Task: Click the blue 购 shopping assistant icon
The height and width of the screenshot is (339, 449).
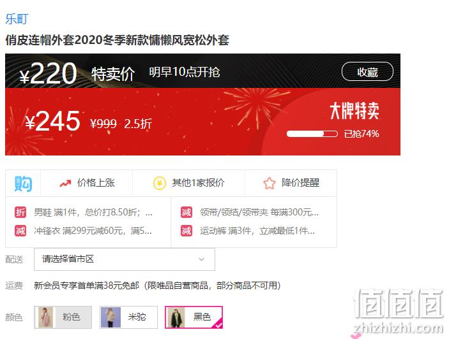Action: coord(23,184)
